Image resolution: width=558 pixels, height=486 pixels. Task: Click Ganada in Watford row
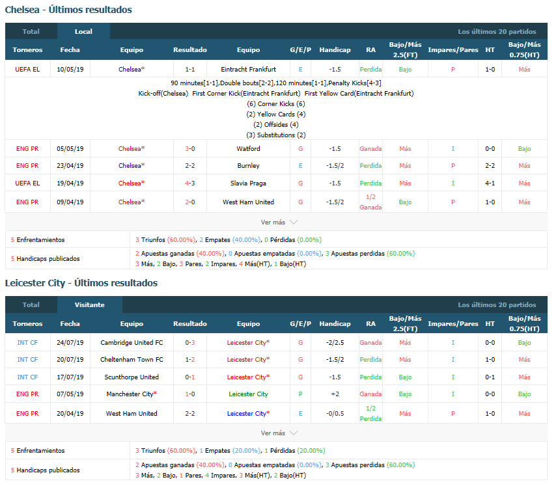(370, 148)
